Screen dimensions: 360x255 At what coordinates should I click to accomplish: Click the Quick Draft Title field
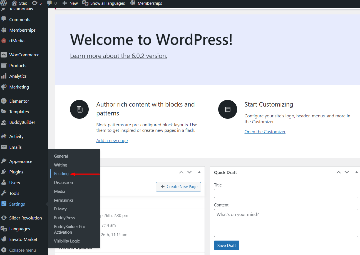(286, 193)
